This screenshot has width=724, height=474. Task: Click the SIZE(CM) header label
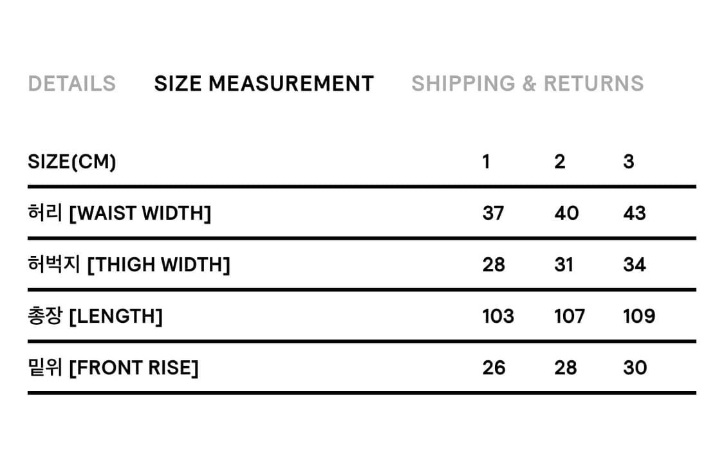point(72,162)
